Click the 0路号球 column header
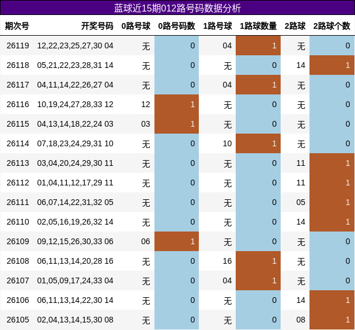The image size is (355, 330). (x=136, y=26)
